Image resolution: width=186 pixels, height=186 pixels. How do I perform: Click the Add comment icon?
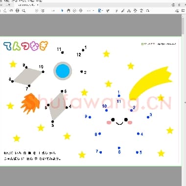(116, 11)
